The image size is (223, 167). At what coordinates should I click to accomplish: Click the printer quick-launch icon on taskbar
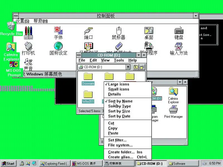click(x=22, y=163)
